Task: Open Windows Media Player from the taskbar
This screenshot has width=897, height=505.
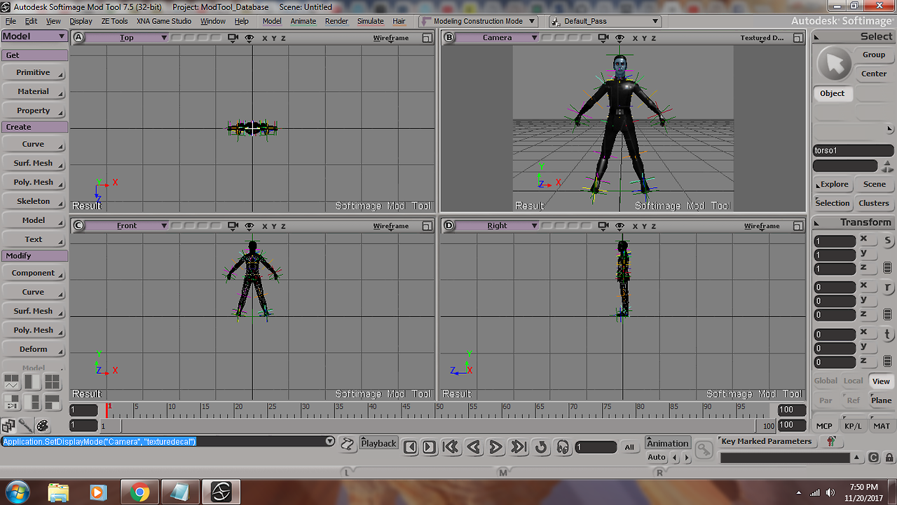Action: pos(98,492)
